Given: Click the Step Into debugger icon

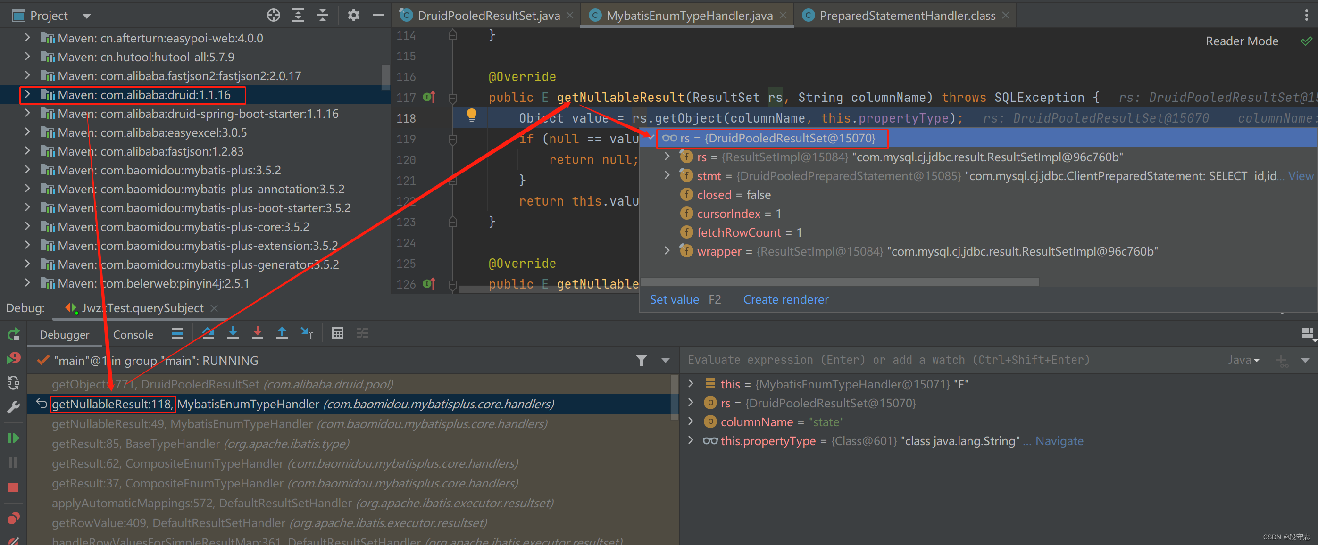Looking at the screenshot, I should point(233,333).
